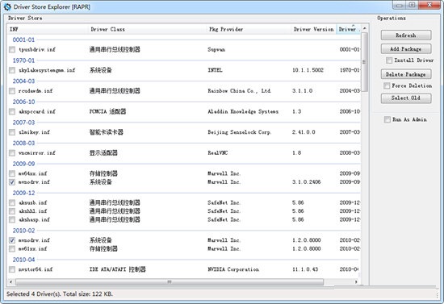Uncheck the 2009-09 mvnodrv.inf checkbox
The width and height of the screenshot is (444, 304).
12,182
